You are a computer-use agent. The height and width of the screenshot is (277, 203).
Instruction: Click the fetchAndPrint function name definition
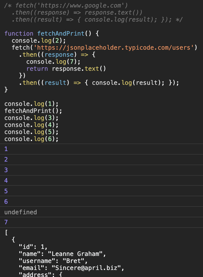point(60,33)
